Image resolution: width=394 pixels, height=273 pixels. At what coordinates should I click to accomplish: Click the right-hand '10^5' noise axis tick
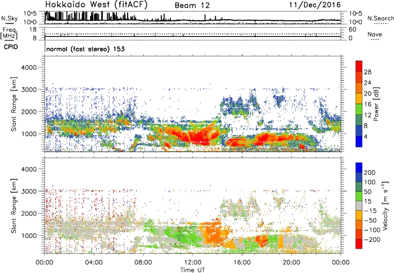tap(356, 14)
